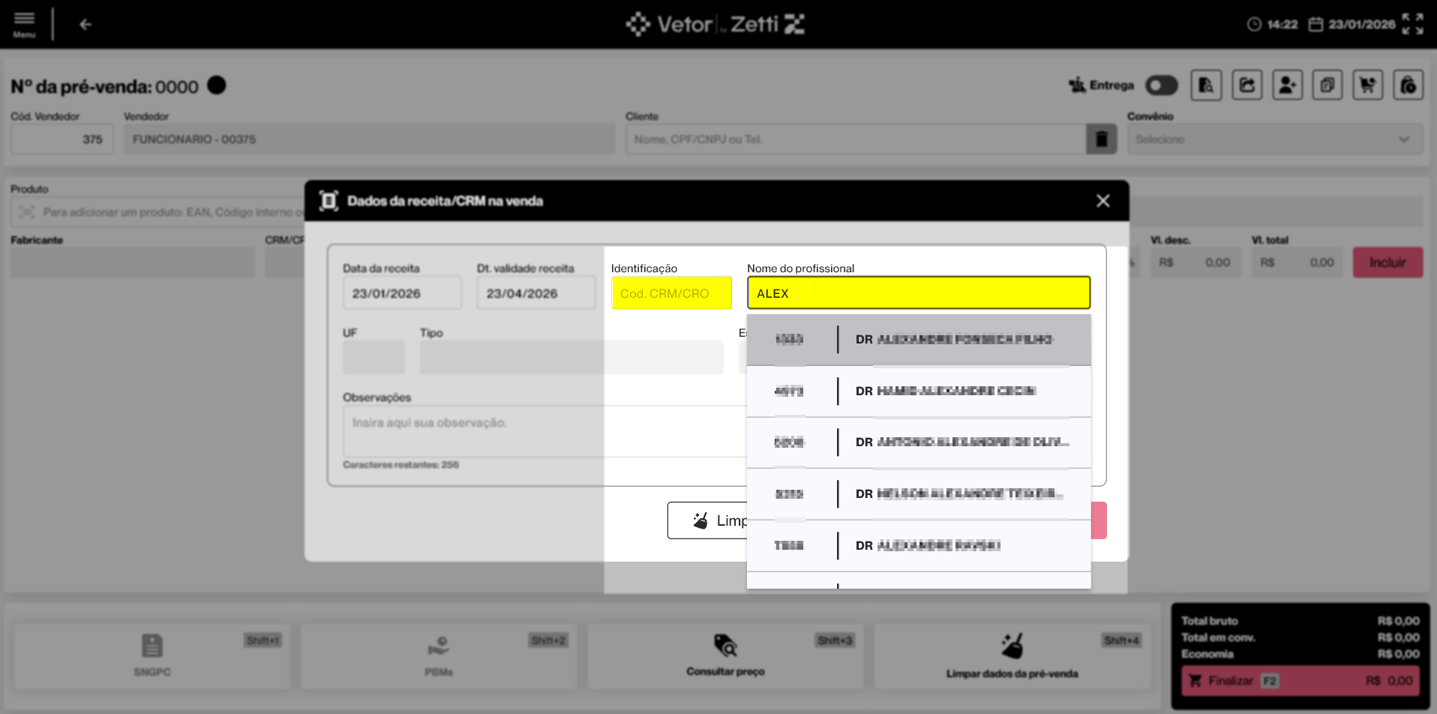Select the highlighted professional suggestion
This screenshot has height=714, width=1437.
[x=919, y=340]
